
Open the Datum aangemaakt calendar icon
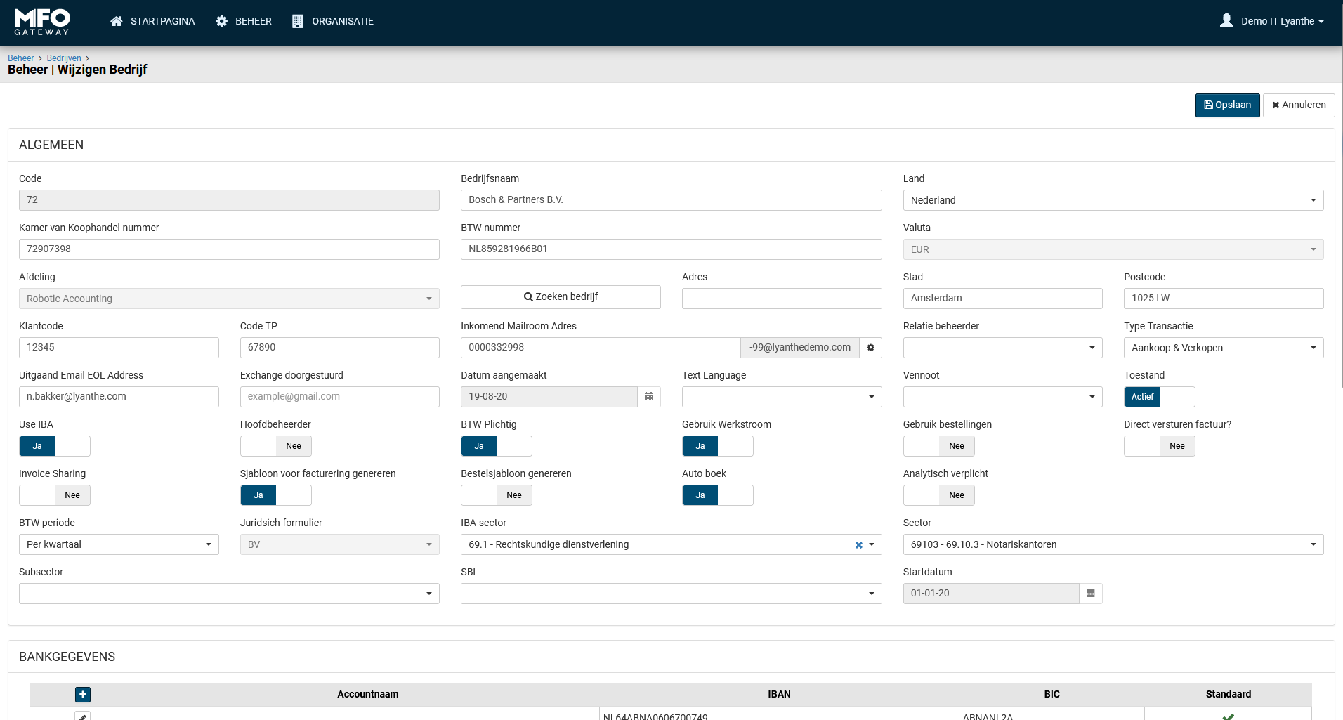pyautogui.click(x=648, y=397)
